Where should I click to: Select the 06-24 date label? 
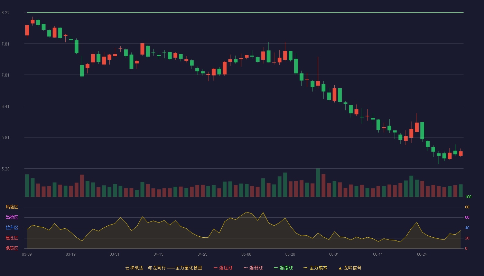[x=422, y=254]
